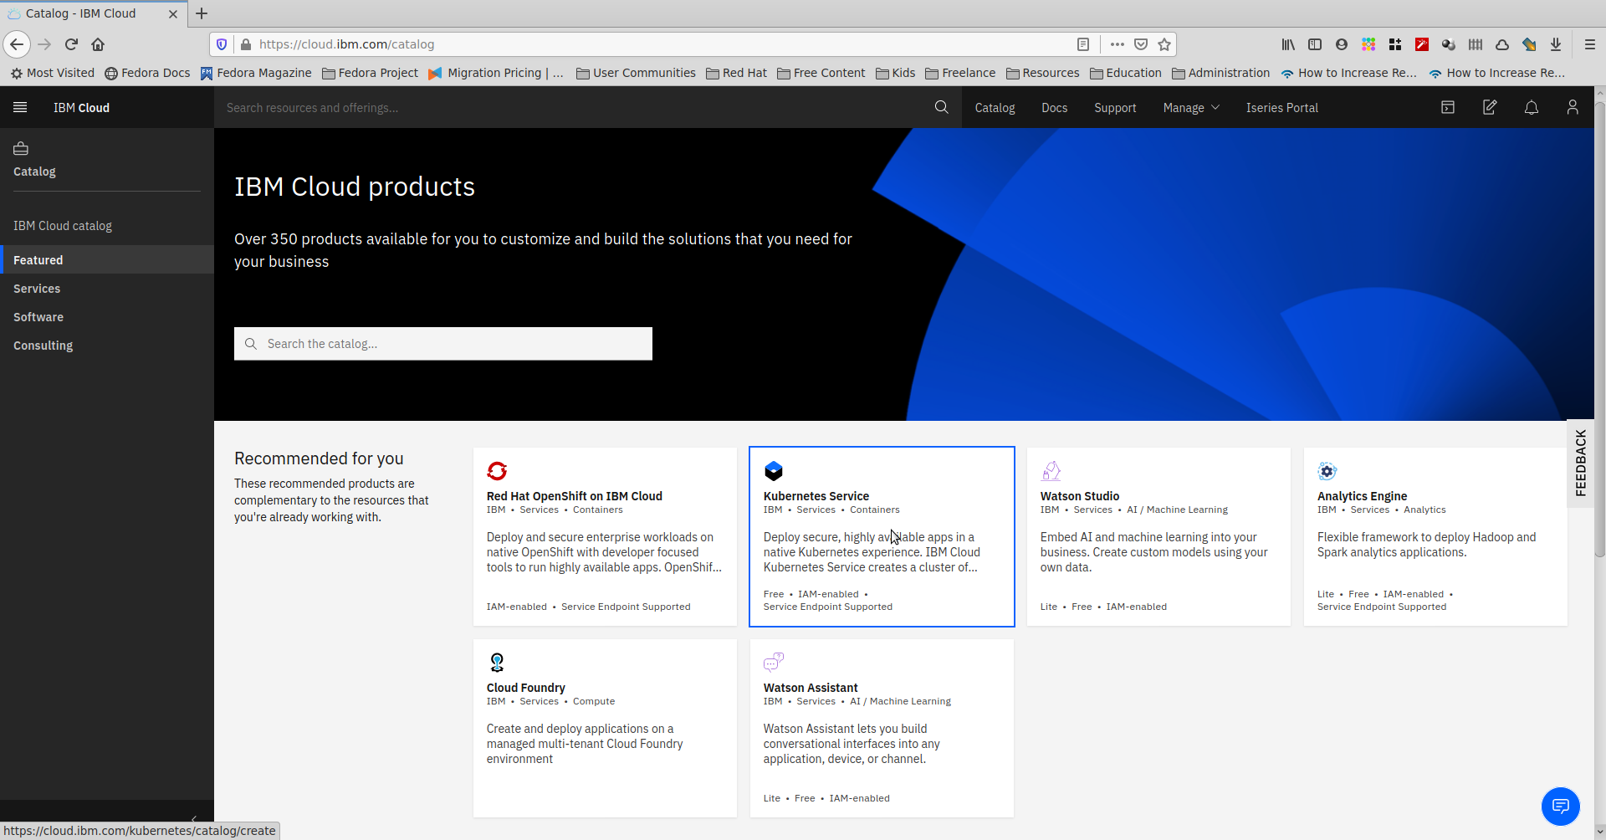This screenshot has width=1606, height=840.
Task: Open a new browser tab
Action: click(x=202, y=13)
